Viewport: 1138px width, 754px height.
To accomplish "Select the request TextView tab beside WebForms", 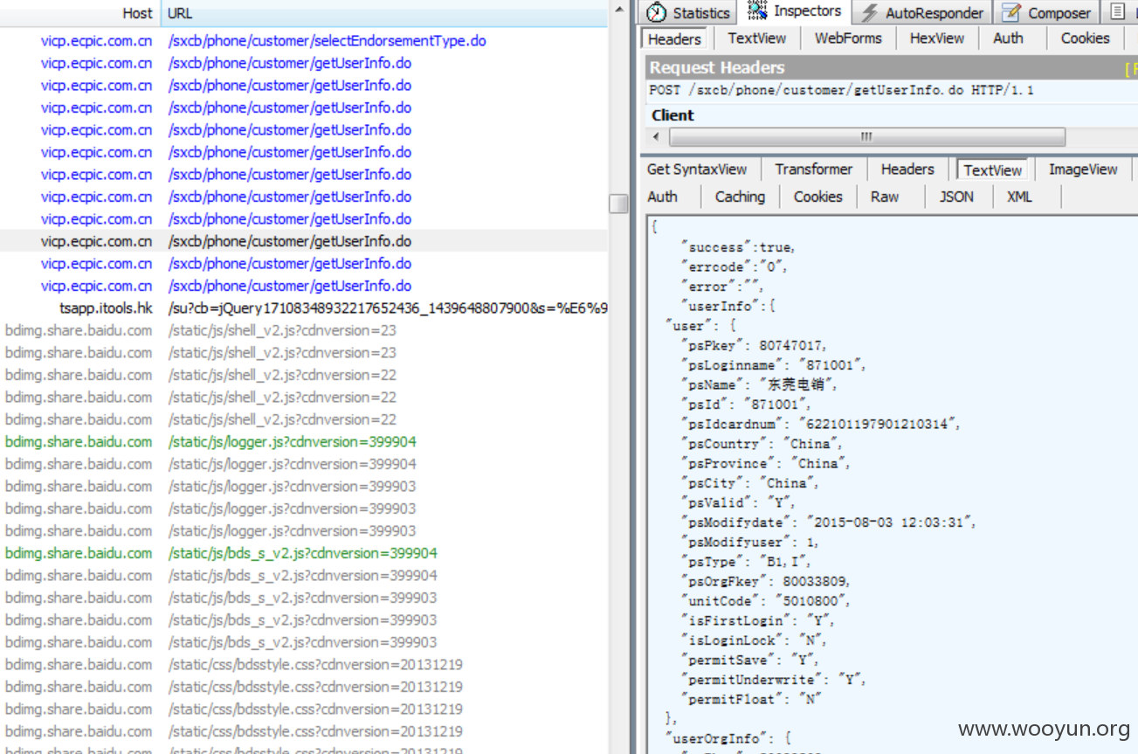I will (757, 38).
